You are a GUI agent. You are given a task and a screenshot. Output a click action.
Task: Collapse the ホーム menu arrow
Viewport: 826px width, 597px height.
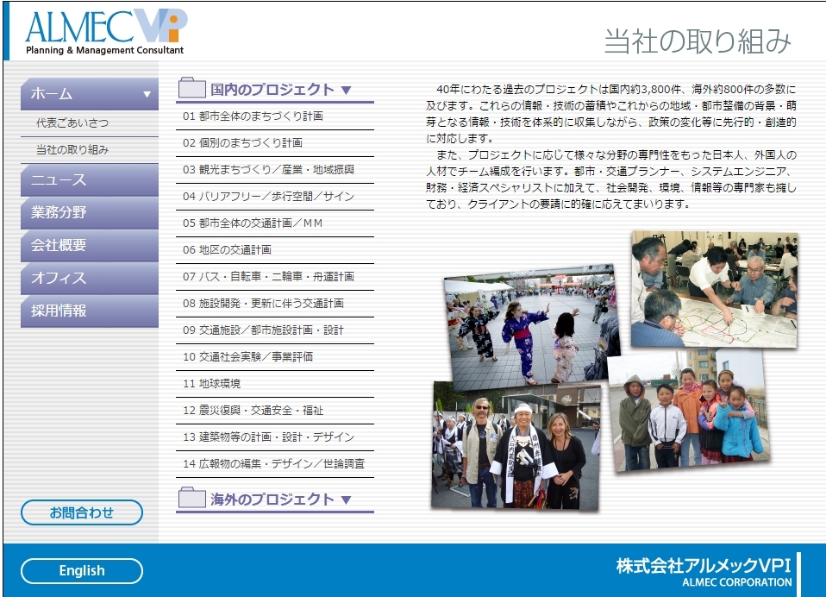147,94
